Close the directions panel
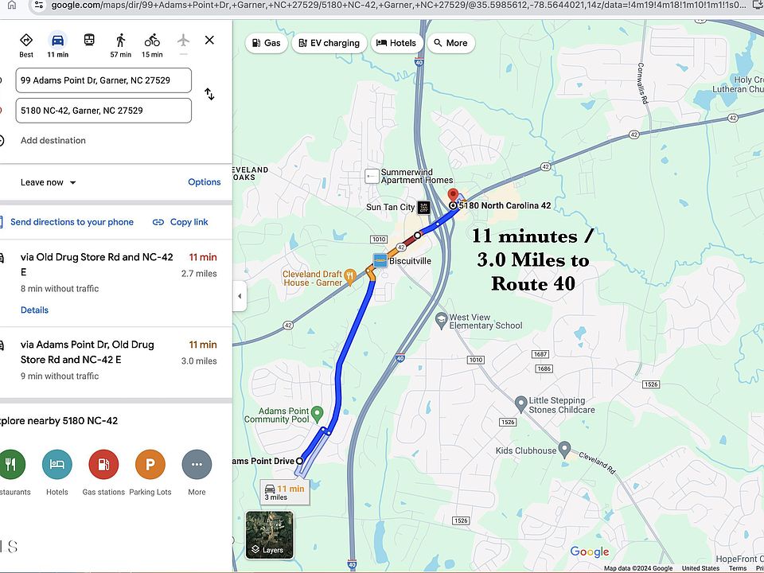This screenshot has height=573, width=764. coord(209,40)
